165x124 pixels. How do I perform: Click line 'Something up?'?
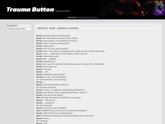click(49, 62)
